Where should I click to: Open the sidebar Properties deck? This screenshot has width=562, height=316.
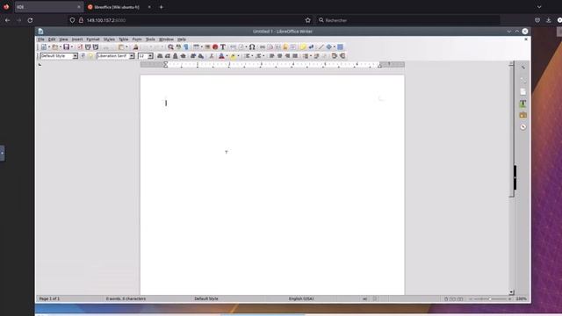pyautogui.click(x=523, y=80)
